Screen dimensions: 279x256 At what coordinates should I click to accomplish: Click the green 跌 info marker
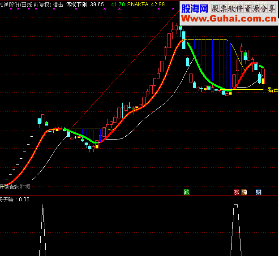tap(186, 192)
